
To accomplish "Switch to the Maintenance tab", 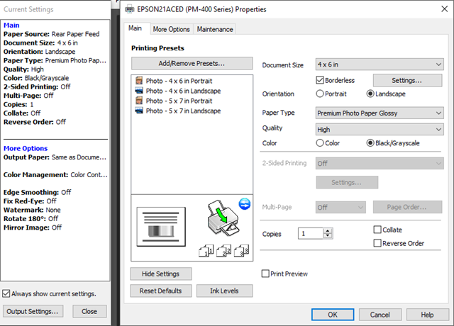I will click(215, 29).
